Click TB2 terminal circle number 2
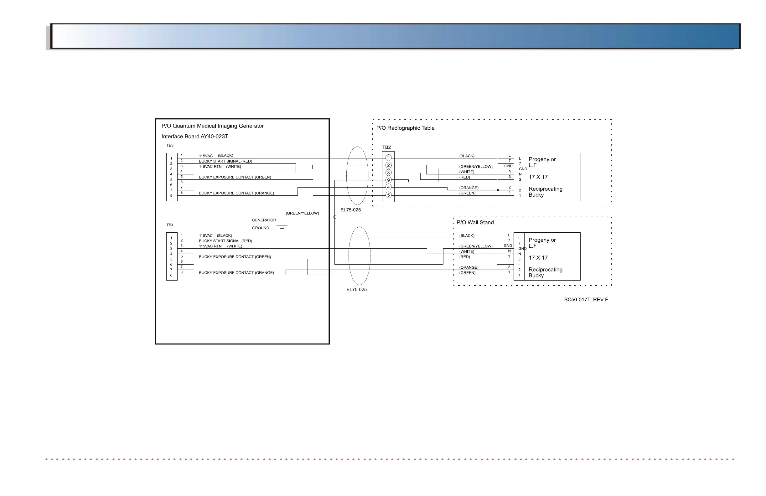766x496 pixels. (388, 165)
